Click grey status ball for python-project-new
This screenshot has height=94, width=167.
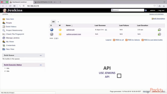coord(52,34)
